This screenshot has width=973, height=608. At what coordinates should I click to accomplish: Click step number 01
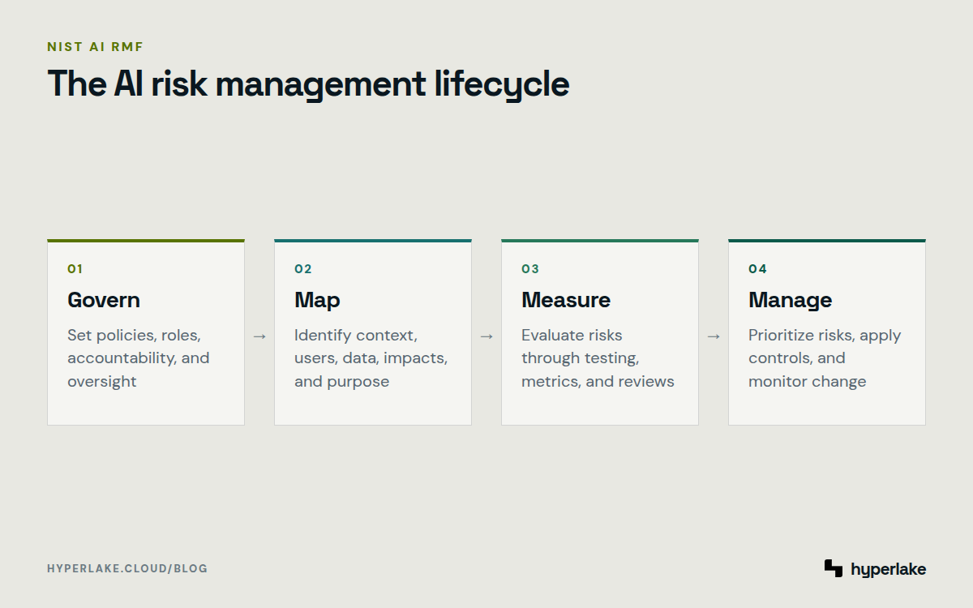(x=75, y=269)
